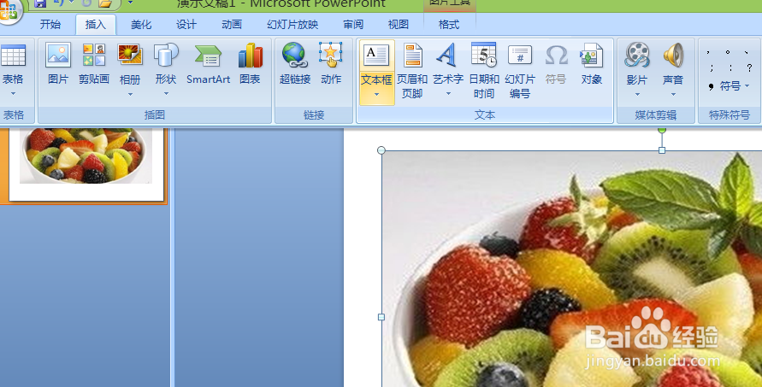
Task: Select the 格式 picture tools tab
Action: pos(448,25)
